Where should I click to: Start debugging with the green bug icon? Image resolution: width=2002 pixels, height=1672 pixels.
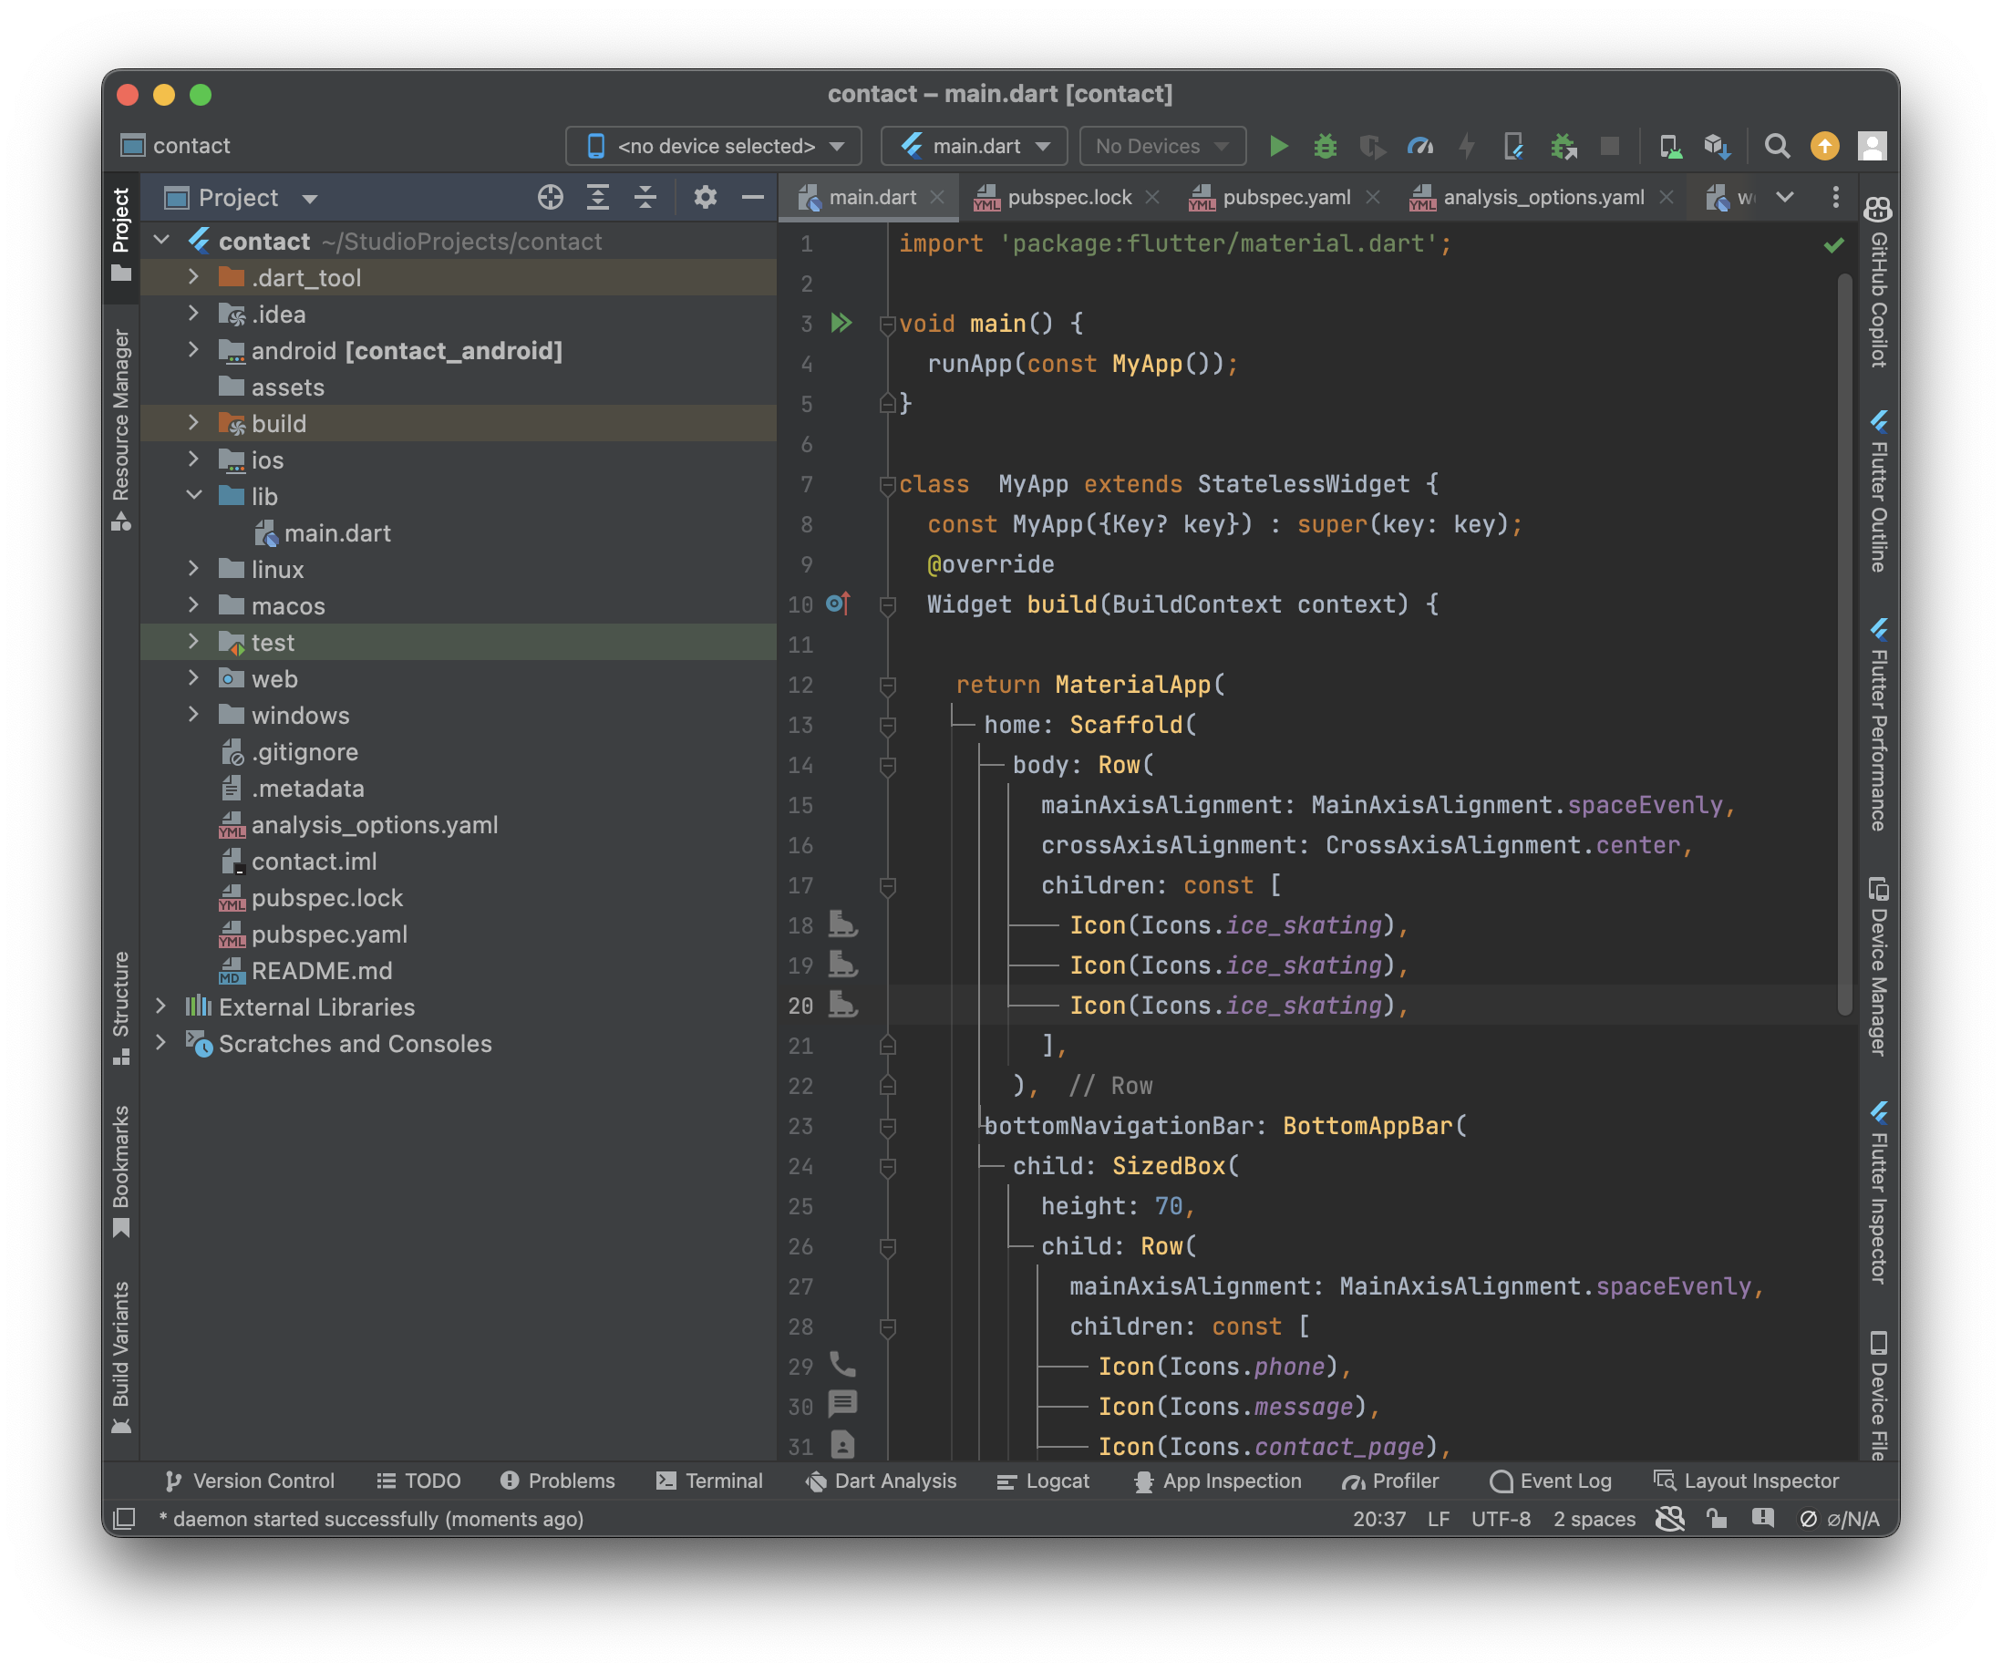(1326, 146)
